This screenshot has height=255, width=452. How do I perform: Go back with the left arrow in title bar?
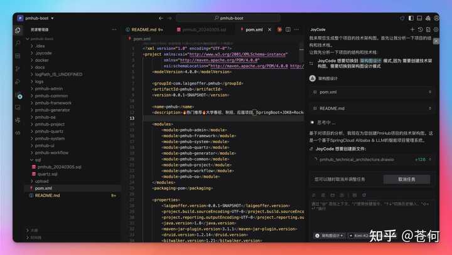pyautogui.click(x=161, y=18)
